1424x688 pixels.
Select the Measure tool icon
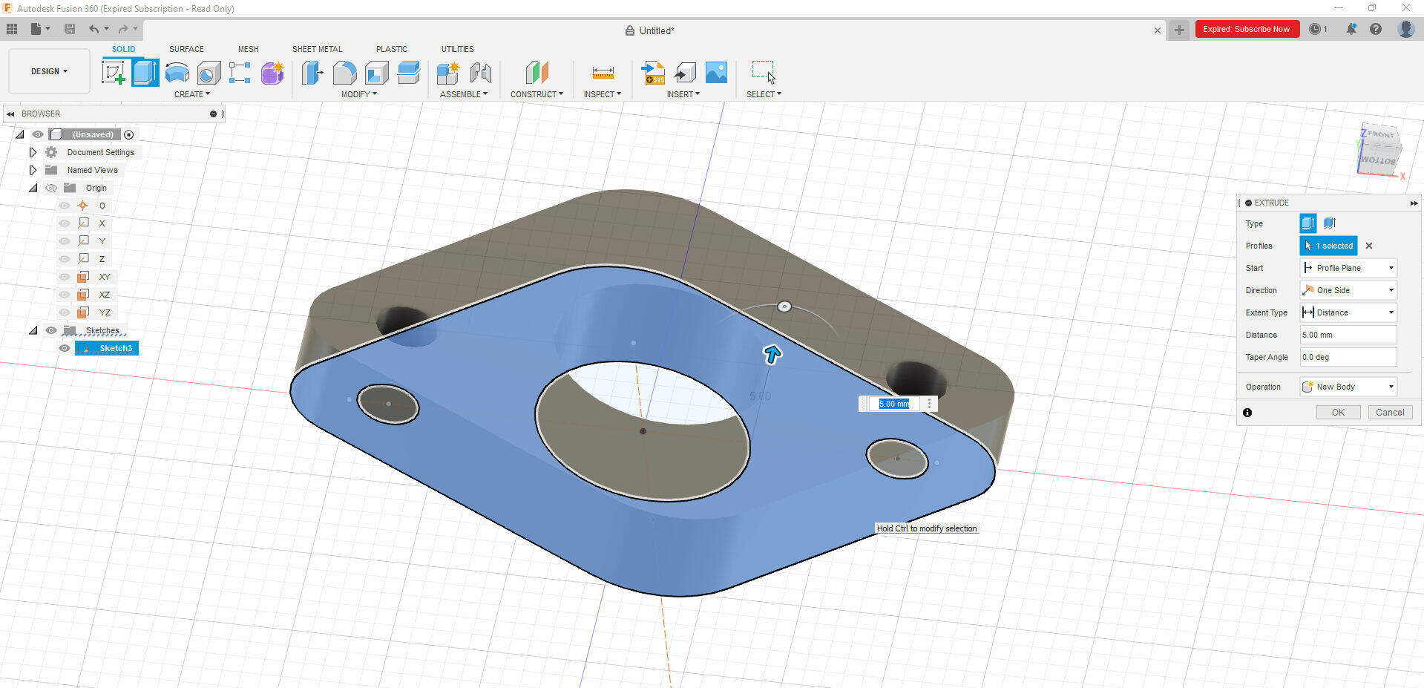(x=603, y=73)
